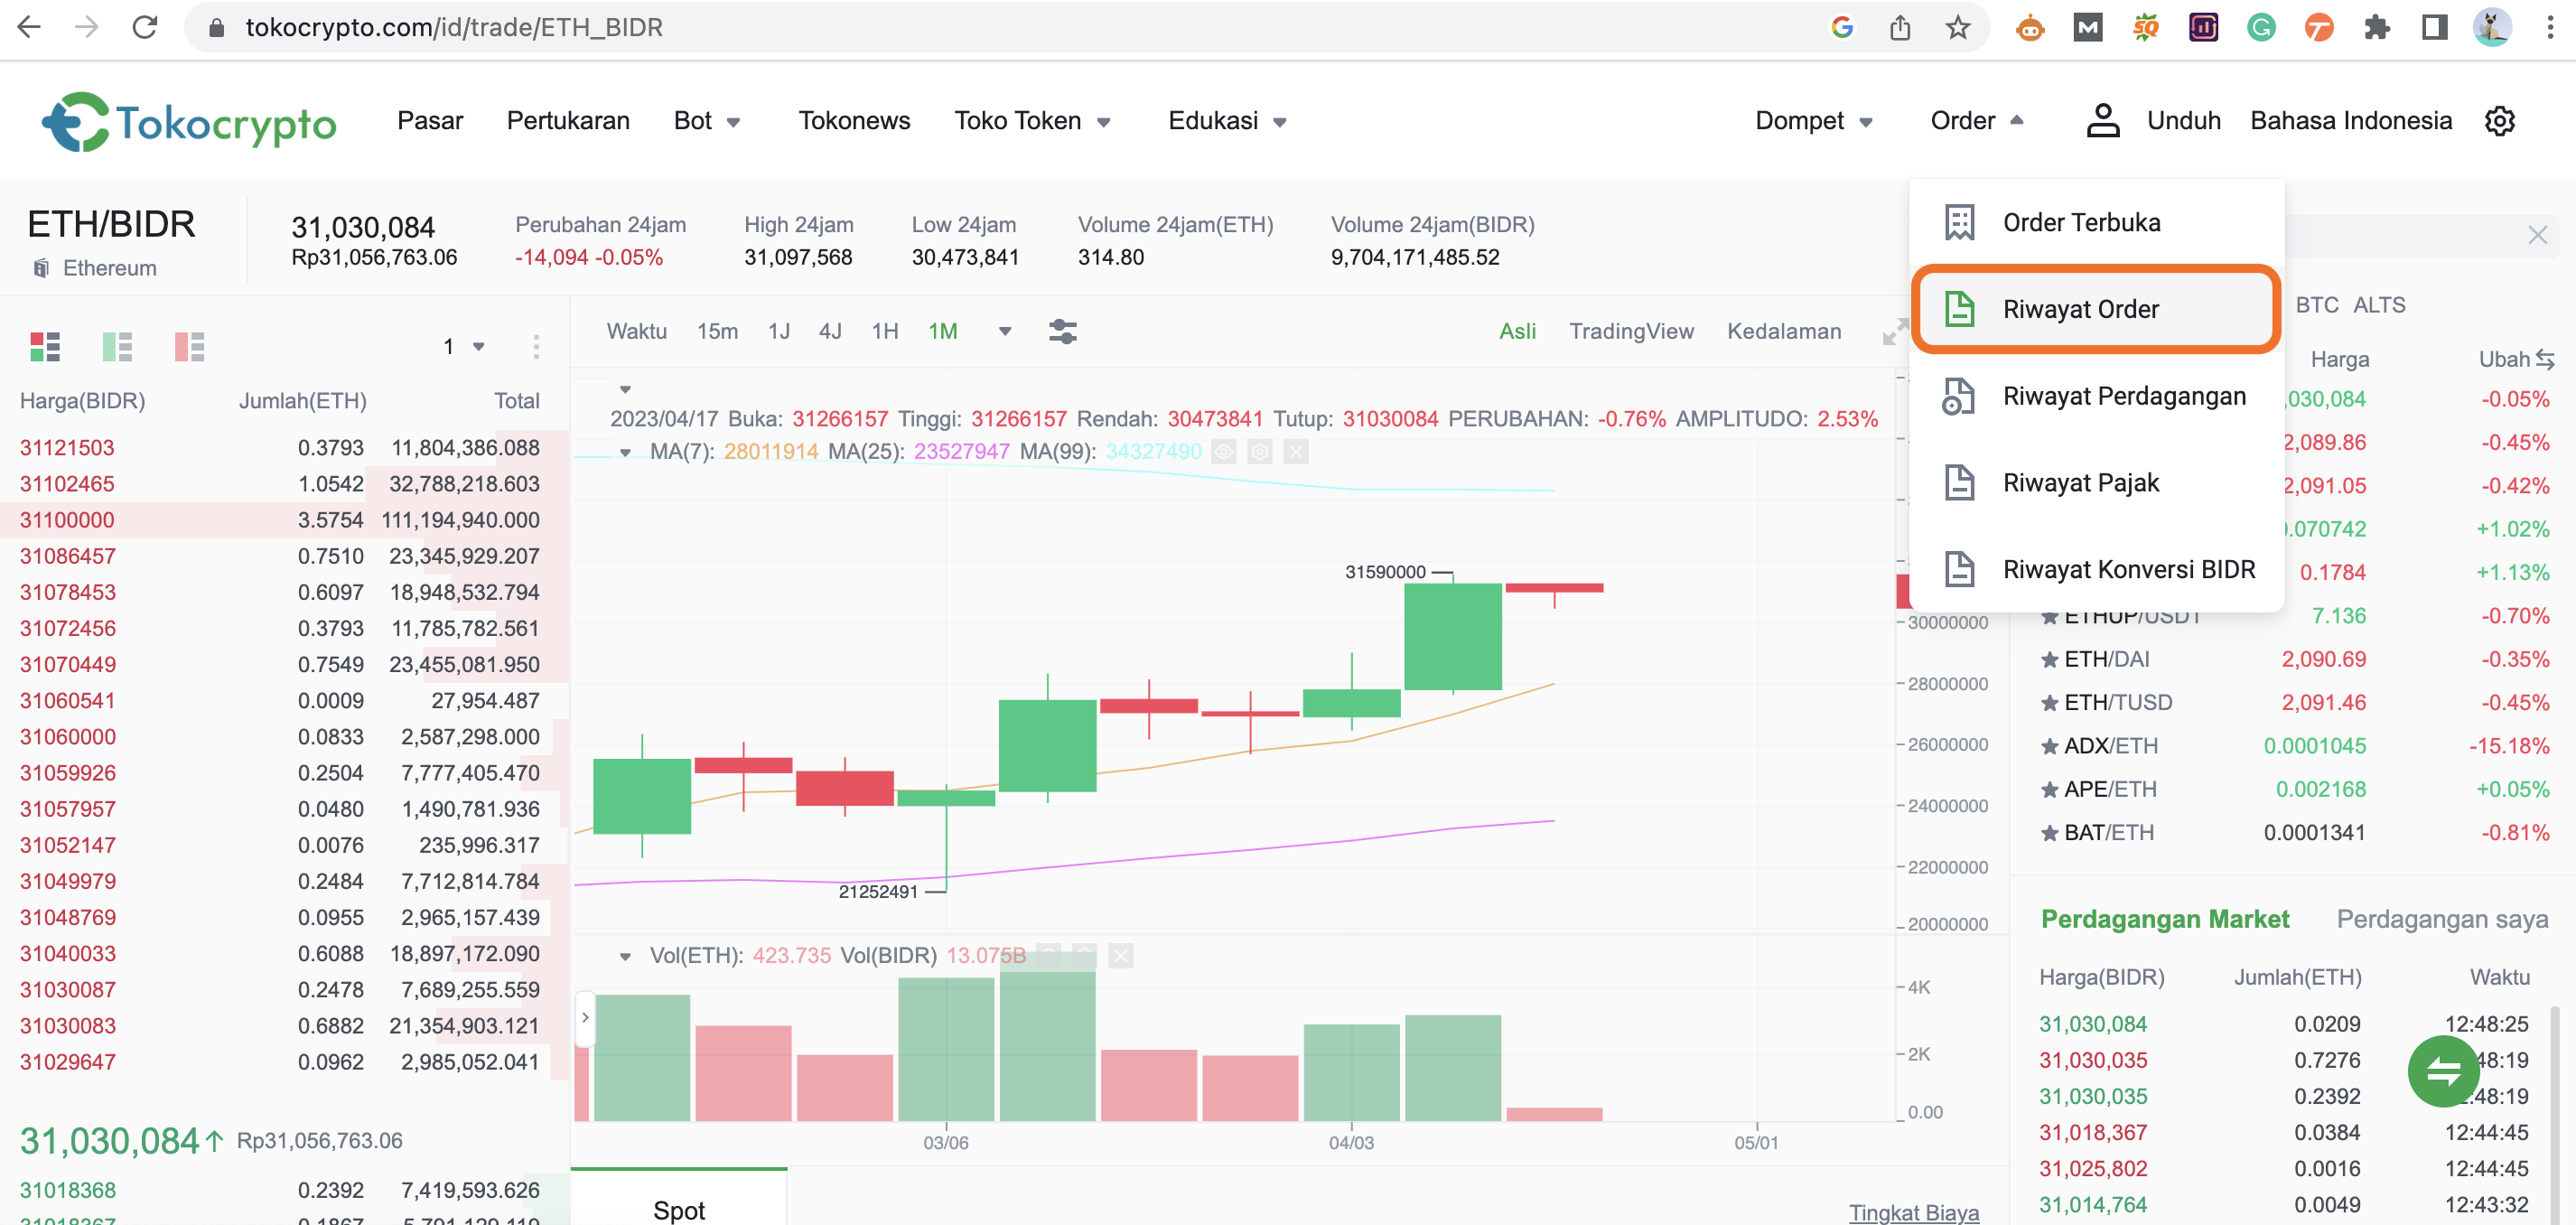
Task: Change language via Bahasa Indonesia
Action: pyautogui.click(x=2350, y=121)
